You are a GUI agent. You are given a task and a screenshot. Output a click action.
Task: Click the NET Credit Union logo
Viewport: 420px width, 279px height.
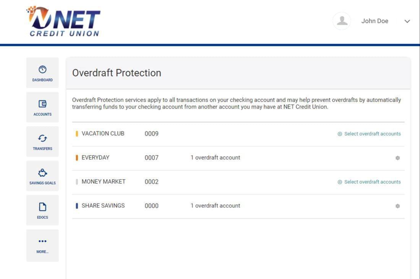63,21
